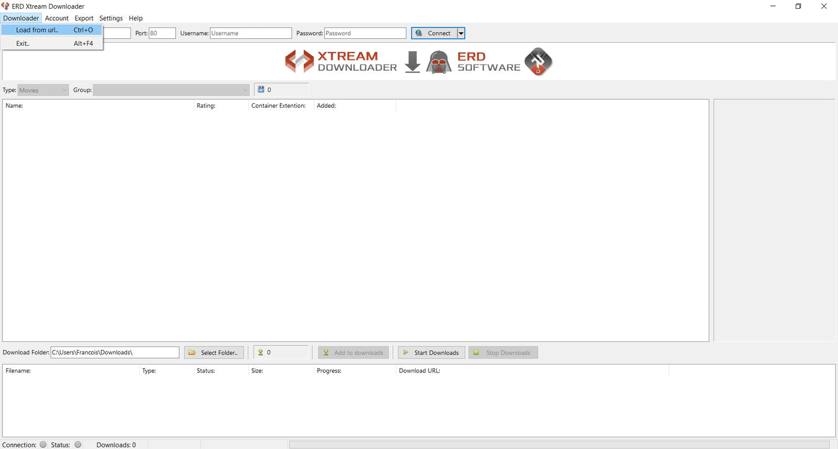Viewport: 838px width, 449px height.
Task: Click the globe icon on the Connect button
Action: [419, 33]
